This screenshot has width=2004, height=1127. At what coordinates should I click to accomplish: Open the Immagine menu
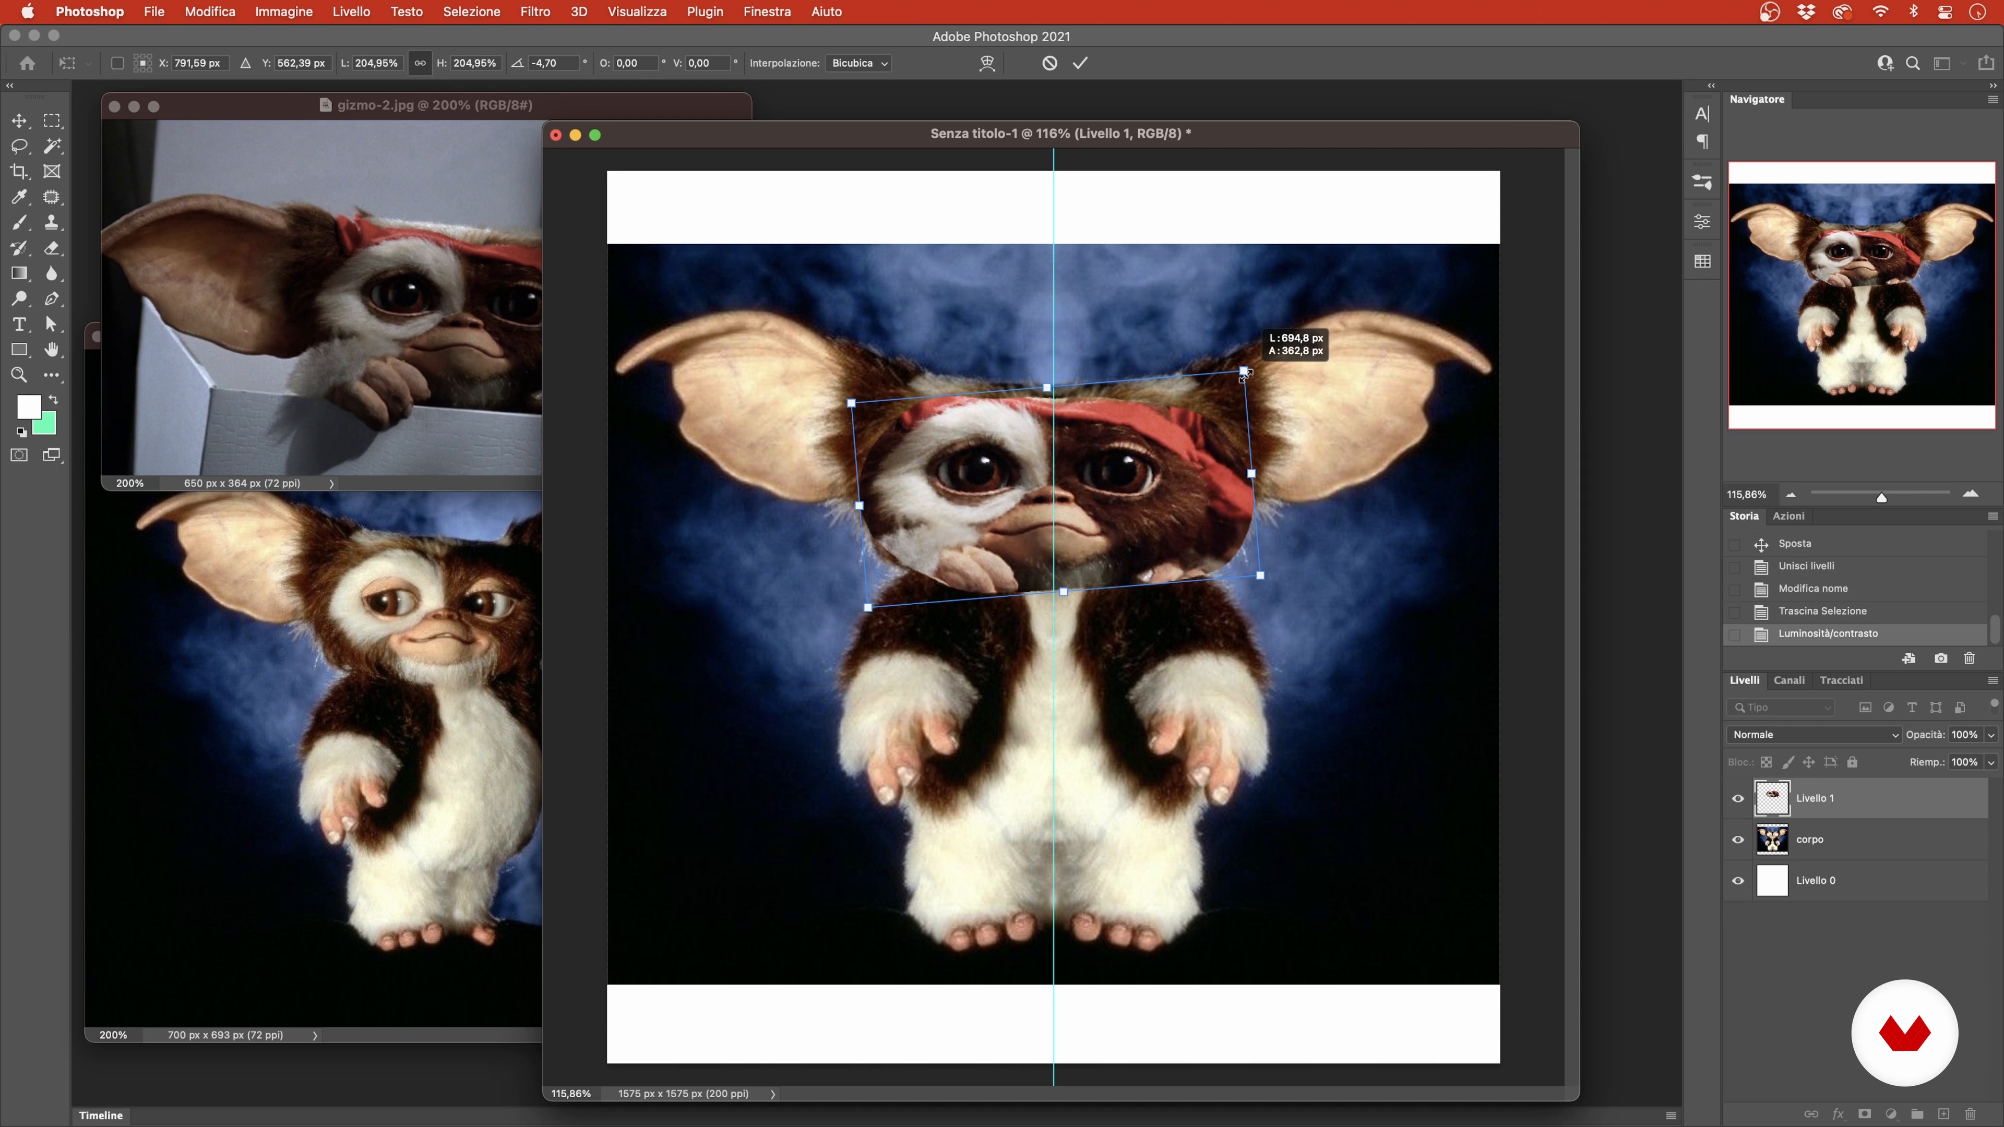(284, 11)
